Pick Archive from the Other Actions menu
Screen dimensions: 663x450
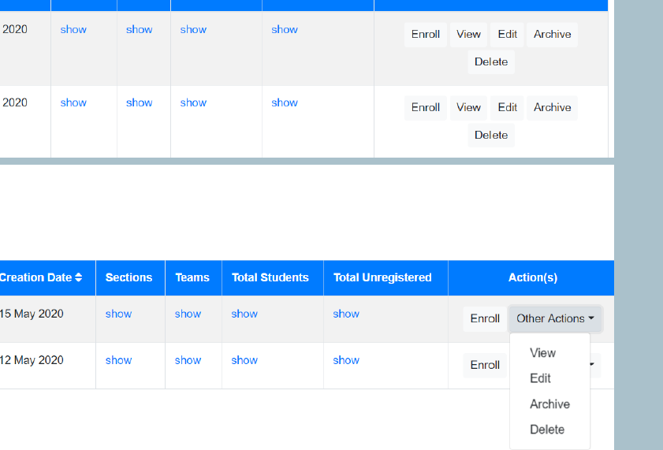pos(549,404)
